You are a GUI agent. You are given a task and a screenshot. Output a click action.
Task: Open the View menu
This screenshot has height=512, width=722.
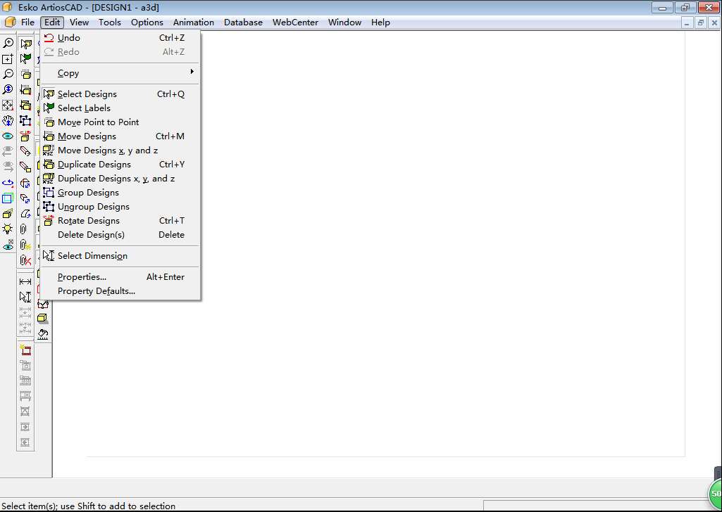click(x=79, y=23)
